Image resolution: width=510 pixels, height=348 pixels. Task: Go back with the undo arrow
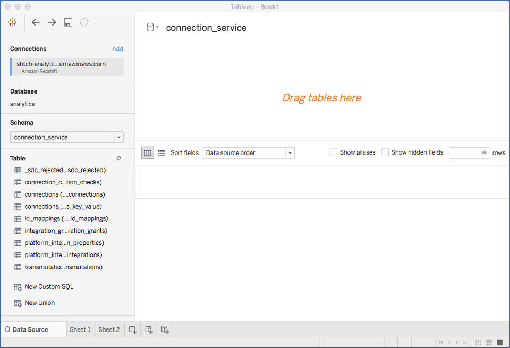coord(36,22)
